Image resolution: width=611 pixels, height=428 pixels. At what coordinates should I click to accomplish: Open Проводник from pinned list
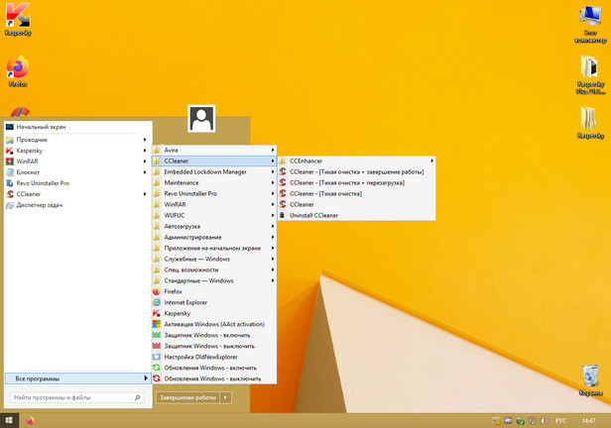pos(77,140)
